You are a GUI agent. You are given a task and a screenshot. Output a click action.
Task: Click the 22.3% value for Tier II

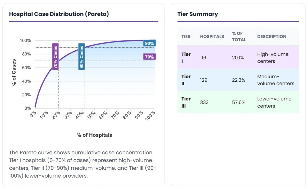(238, 80)
